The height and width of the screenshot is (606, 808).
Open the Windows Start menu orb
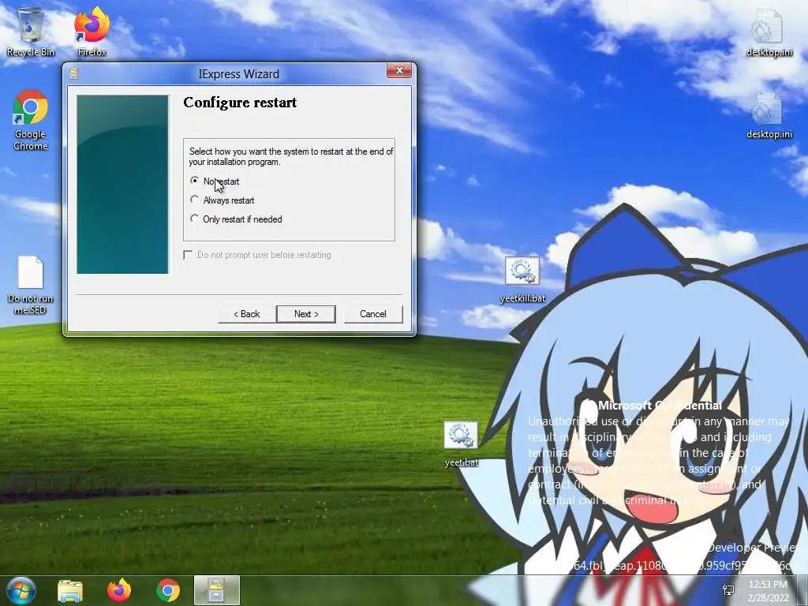21,590
